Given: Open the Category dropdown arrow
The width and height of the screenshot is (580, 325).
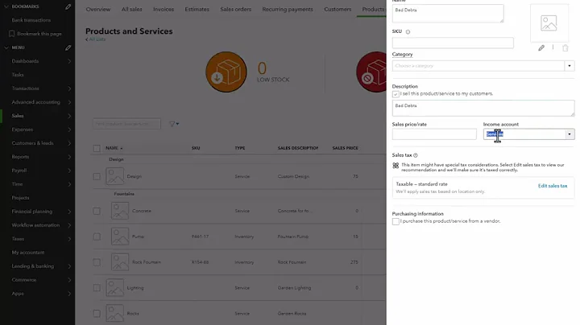Looking at the screenshot, I should tap(570, 66).
